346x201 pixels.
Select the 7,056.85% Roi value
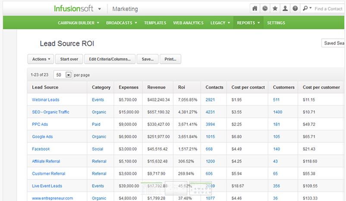(188, 100)
